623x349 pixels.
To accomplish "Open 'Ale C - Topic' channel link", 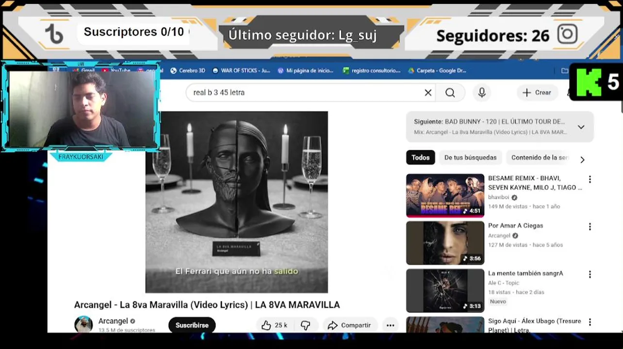I will point(503,283).
